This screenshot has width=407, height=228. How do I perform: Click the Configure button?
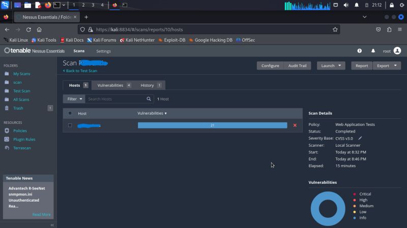[x=270, y=66]
